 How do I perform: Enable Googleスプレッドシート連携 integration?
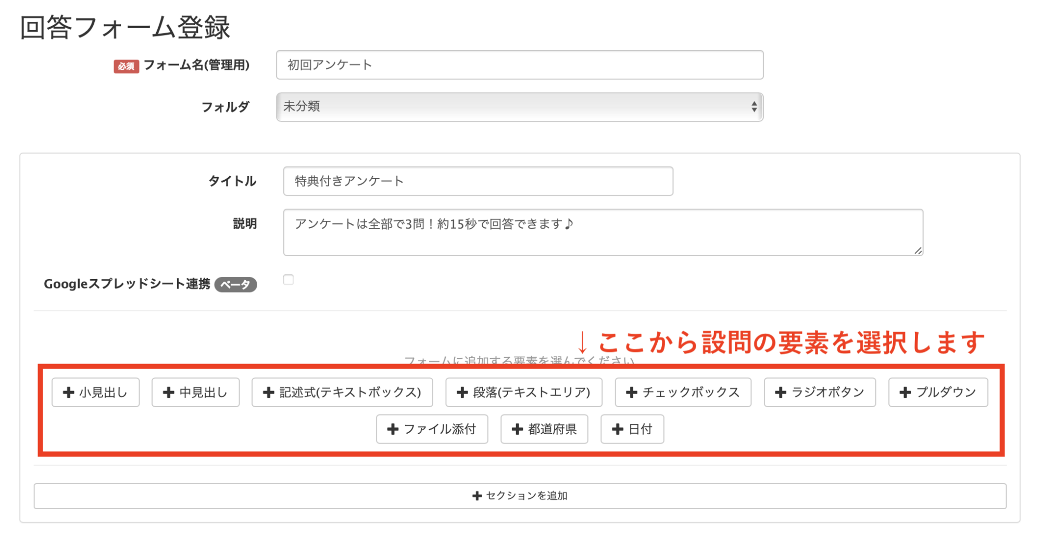289,280
